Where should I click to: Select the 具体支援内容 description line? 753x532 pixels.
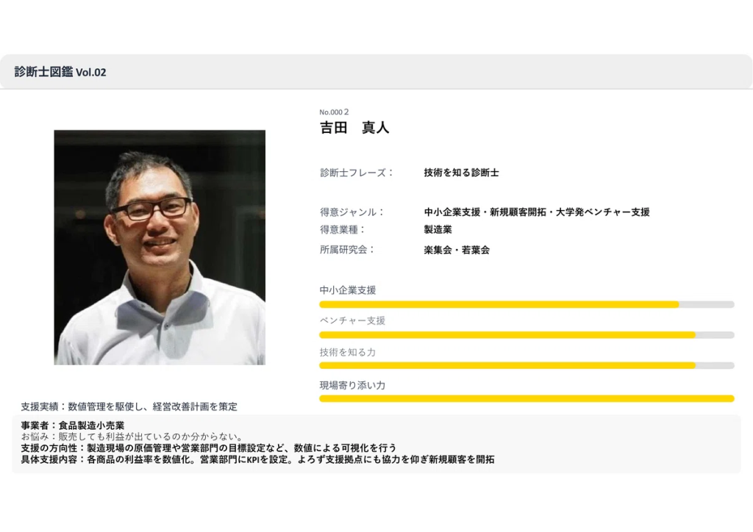[x=257, y=459]
